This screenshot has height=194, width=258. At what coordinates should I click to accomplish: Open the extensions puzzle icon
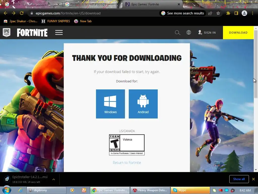coord(228,13)
